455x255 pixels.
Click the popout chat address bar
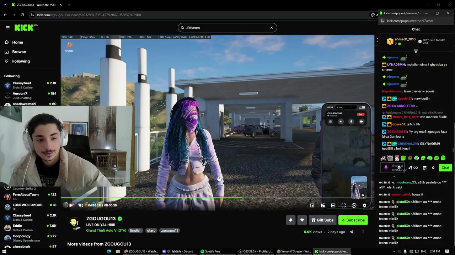[x=416, y=21]
